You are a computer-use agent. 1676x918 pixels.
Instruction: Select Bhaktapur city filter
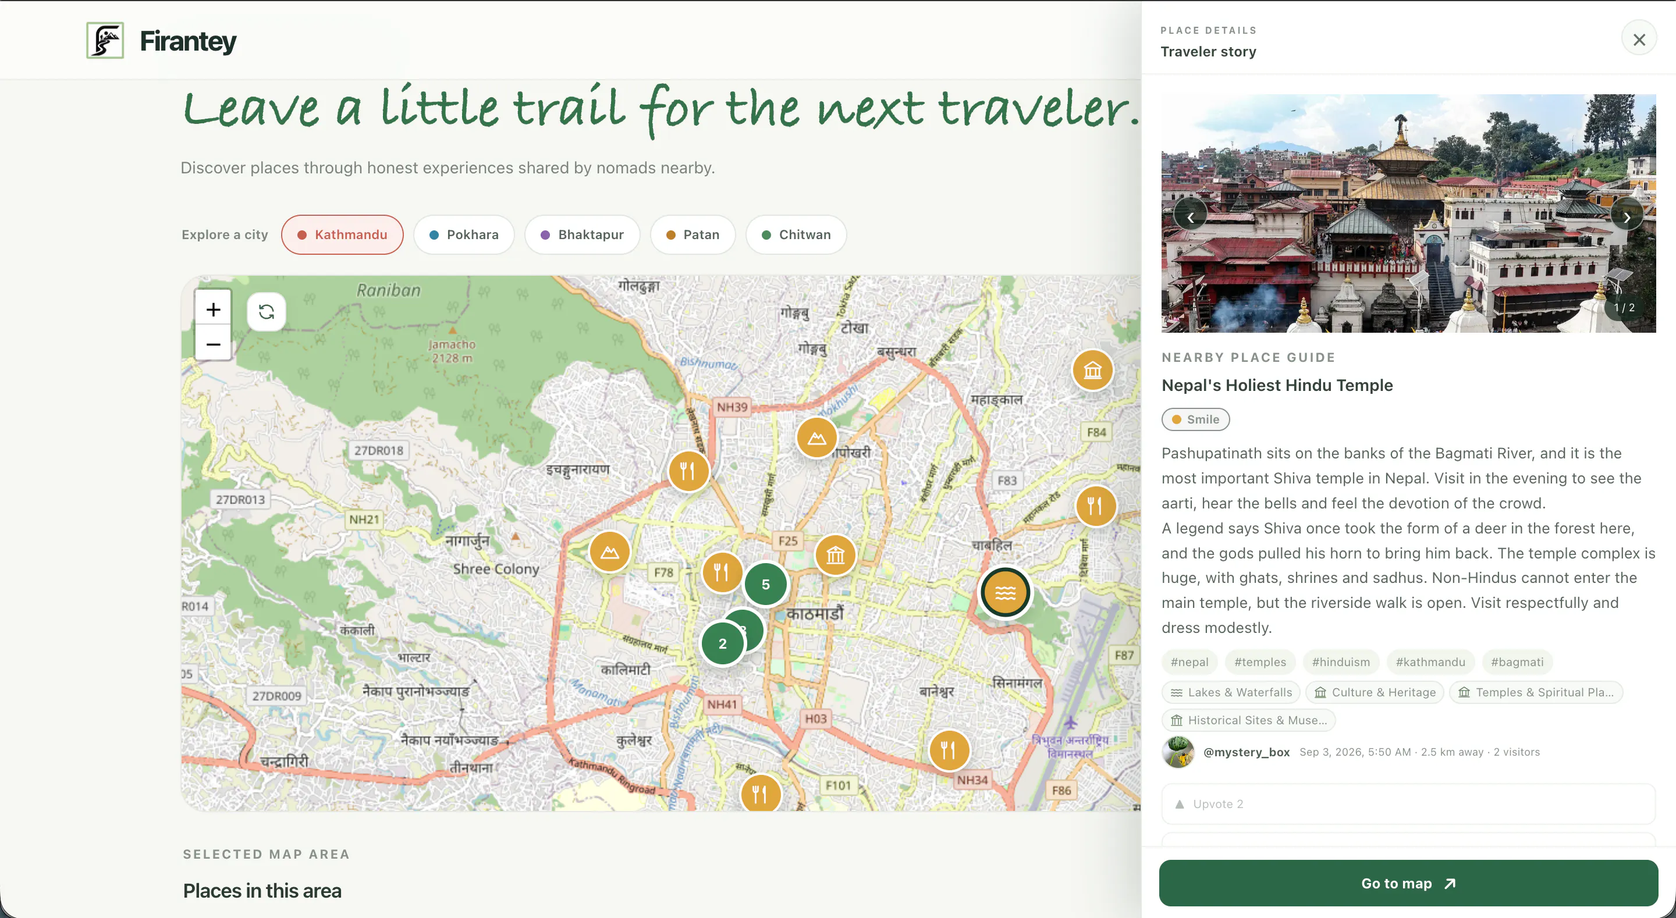pos(583,234)
